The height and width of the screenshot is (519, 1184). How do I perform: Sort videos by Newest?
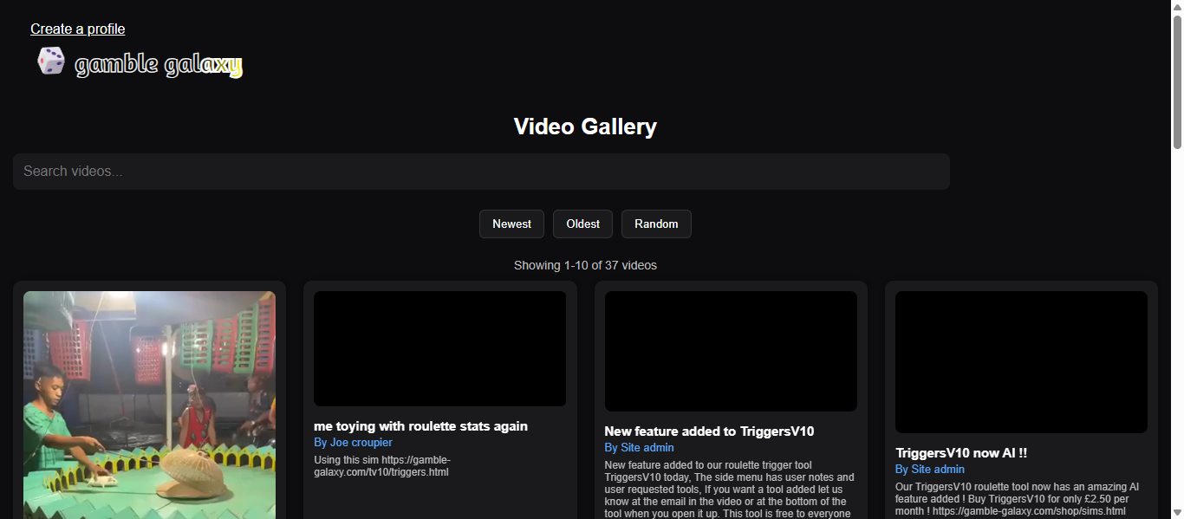click(511, 224)
